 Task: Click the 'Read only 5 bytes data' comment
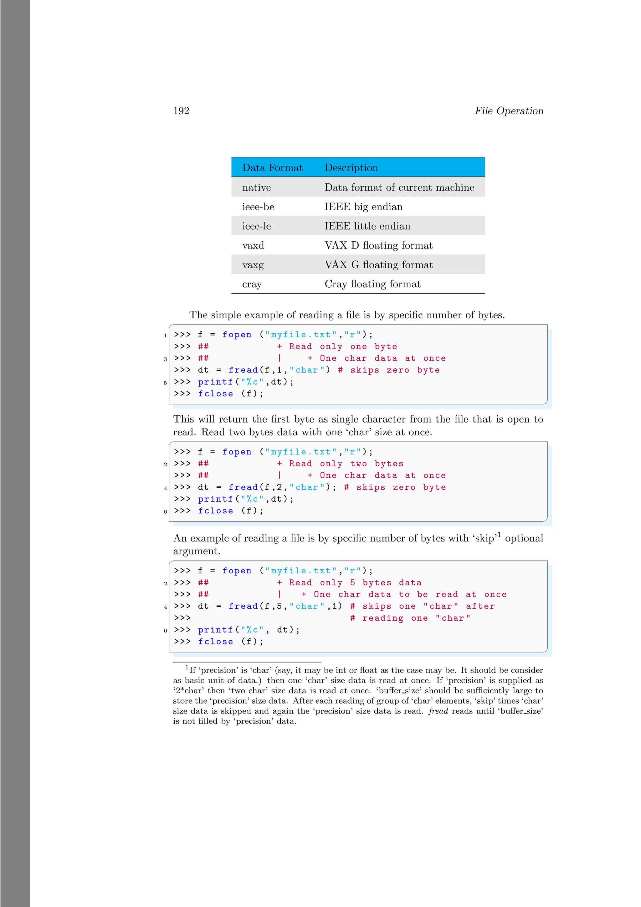pyautogui.click(x=349, y=583)
